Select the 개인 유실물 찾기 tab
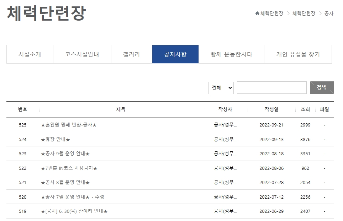343x221 pixels. point(298,54)
